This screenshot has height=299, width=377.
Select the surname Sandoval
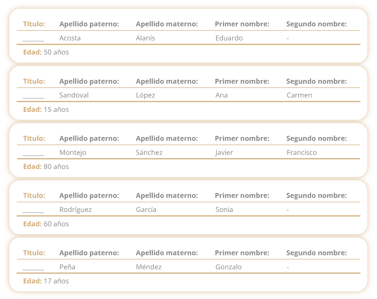tap(74, 95)
